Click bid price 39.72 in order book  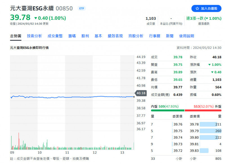pos(178,151)
